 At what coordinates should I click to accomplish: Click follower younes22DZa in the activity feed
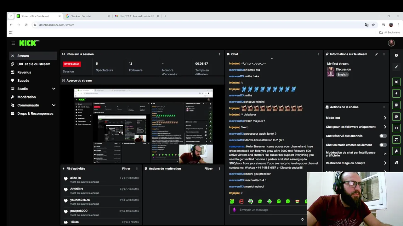[80, 200]
